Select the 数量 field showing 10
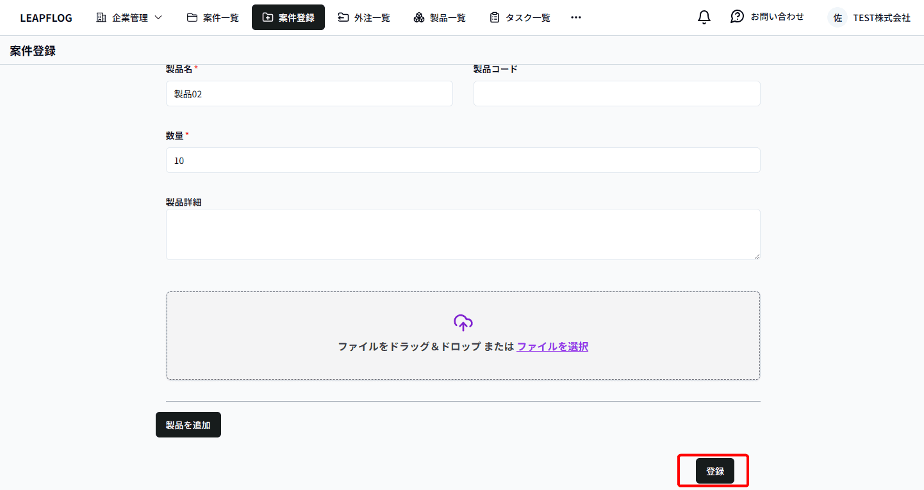This screenshot has height=490, width=924. pos(463,159)
